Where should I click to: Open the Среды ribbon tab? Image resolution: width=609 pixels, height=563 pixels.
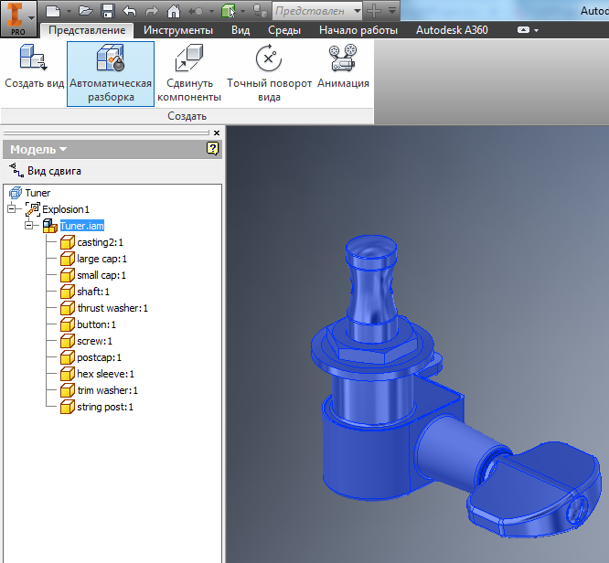coord(284,30)
